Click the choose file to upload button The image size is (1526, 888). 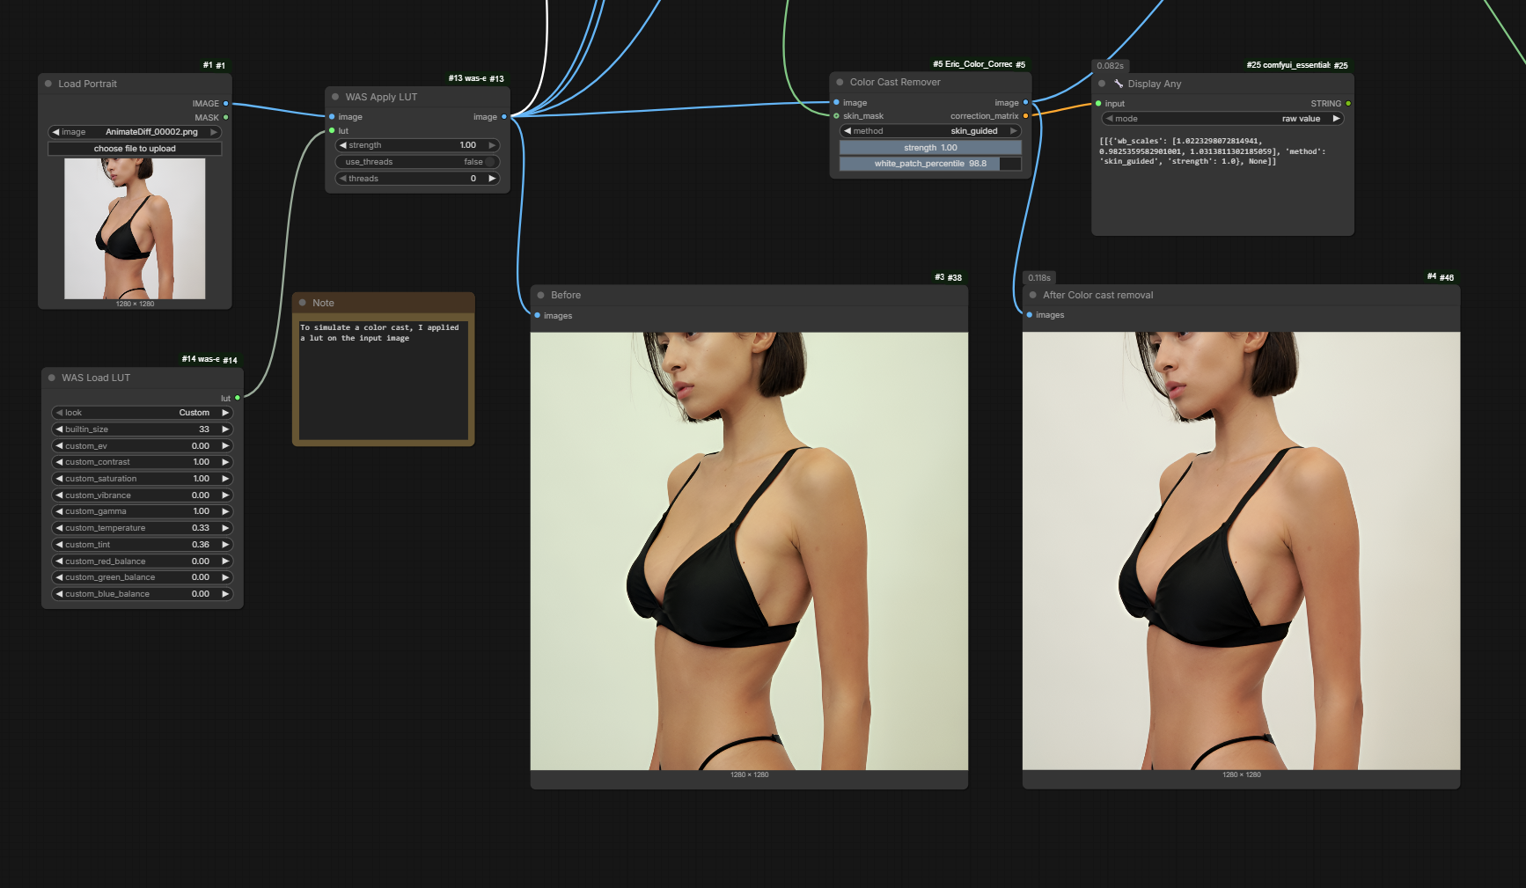click(135, 149)
